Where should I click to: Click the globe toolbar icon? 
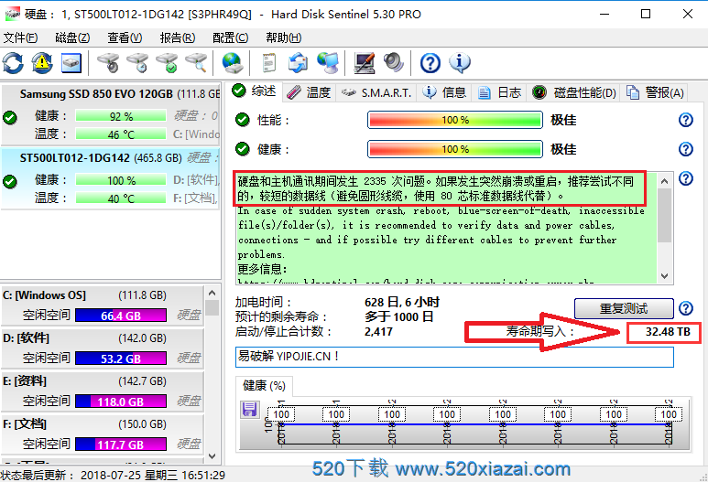pyautogui.click(x=233, y=63)
